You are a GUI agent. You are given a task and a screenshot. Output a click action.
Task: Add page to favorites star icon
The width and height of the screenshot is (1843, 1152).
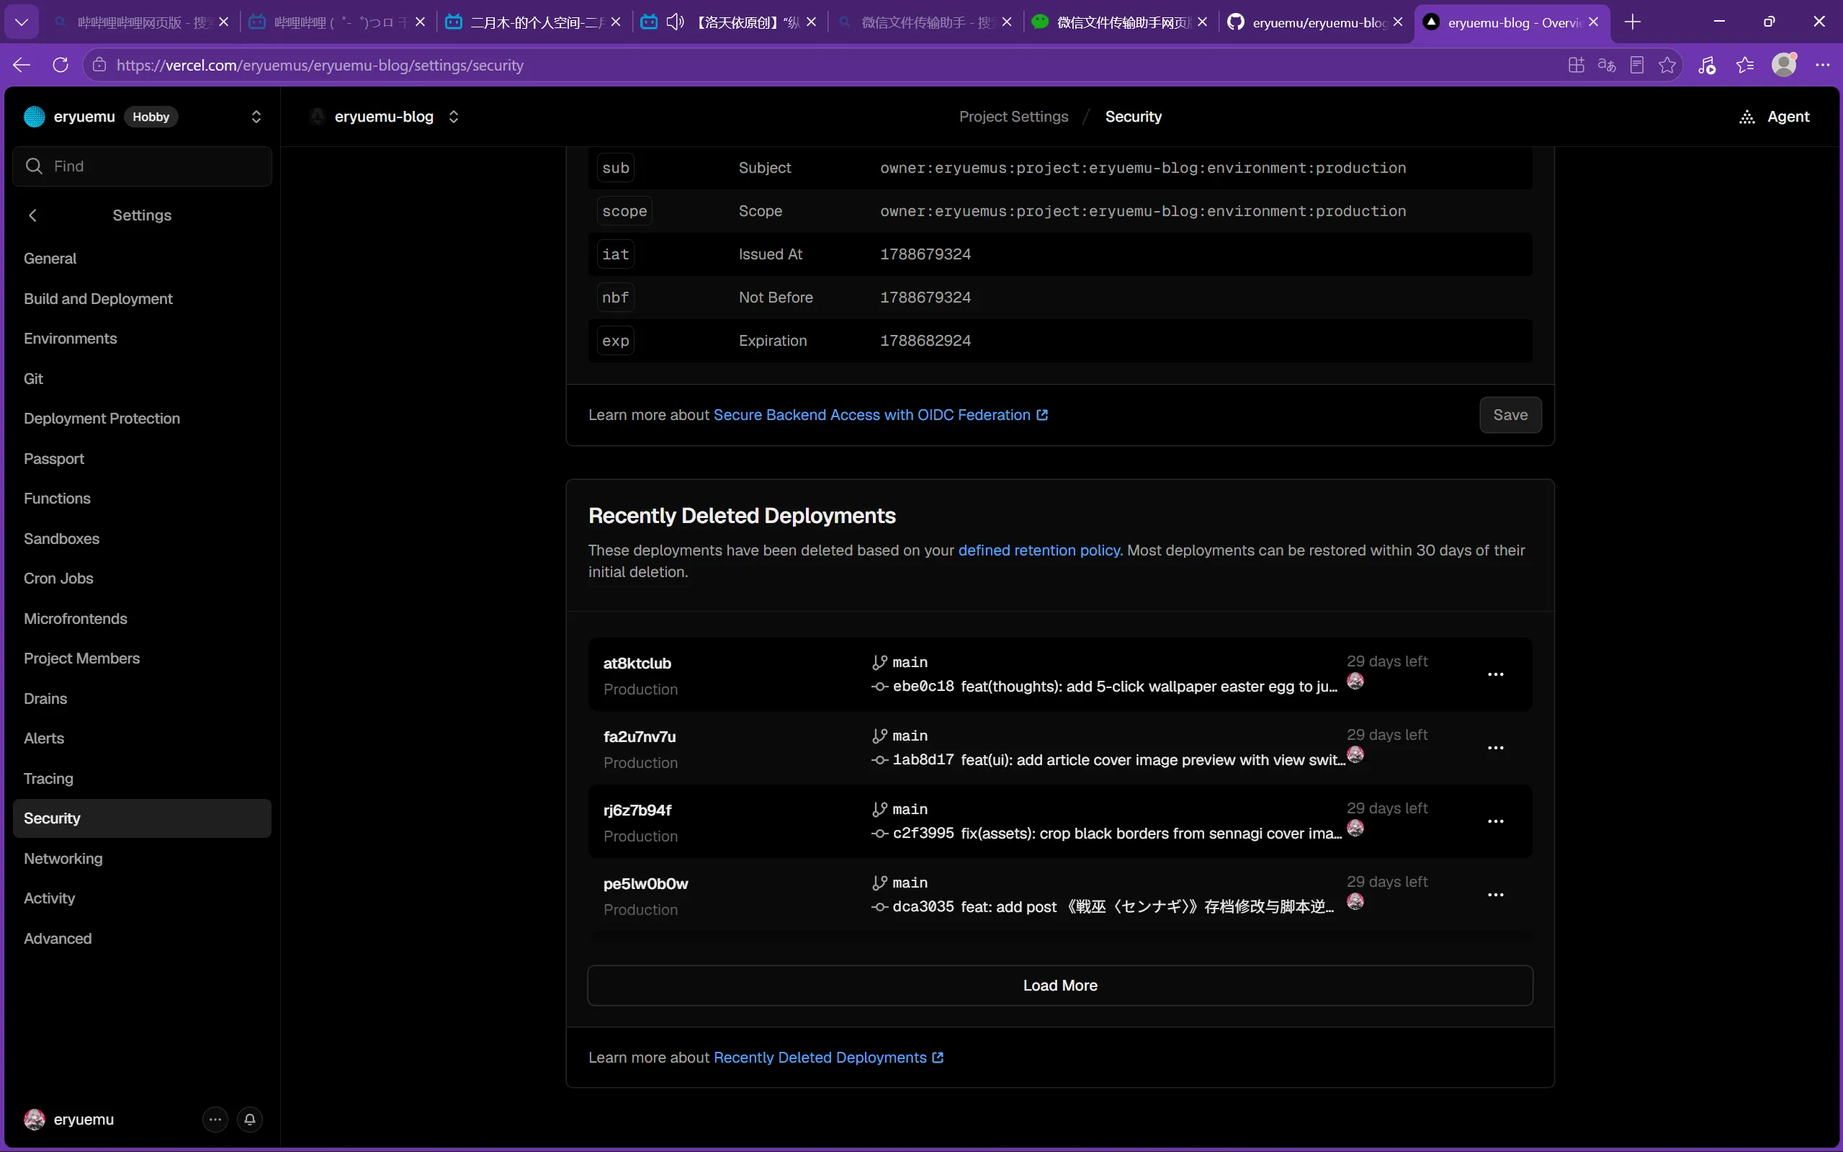(x=1667, y=65)
